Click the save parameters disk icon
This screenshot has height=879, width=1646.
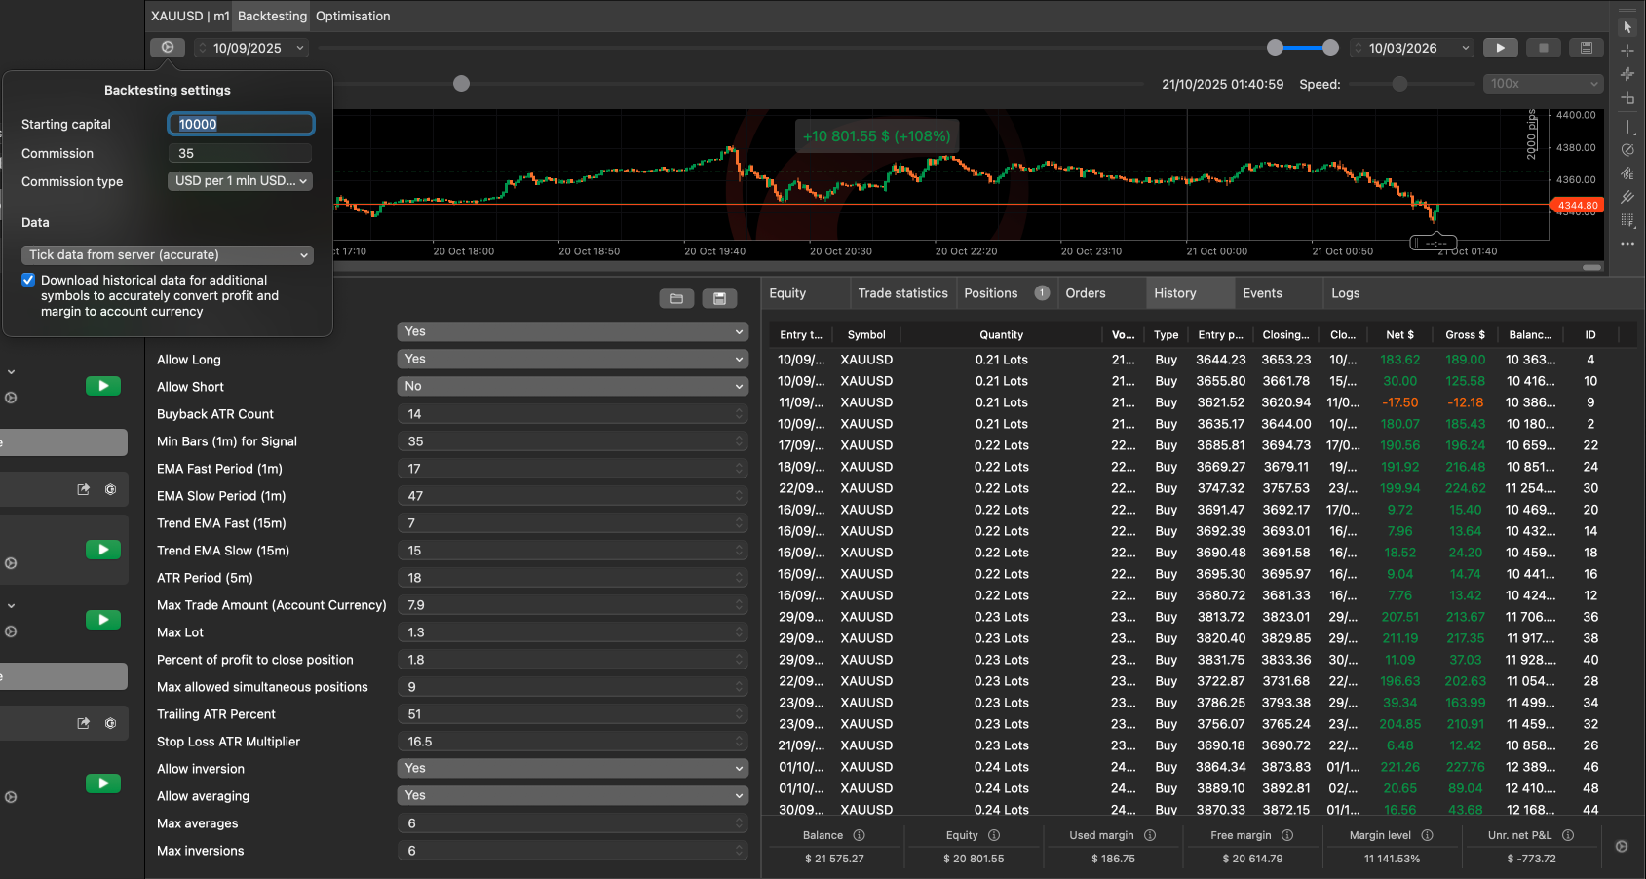[719, 298]
